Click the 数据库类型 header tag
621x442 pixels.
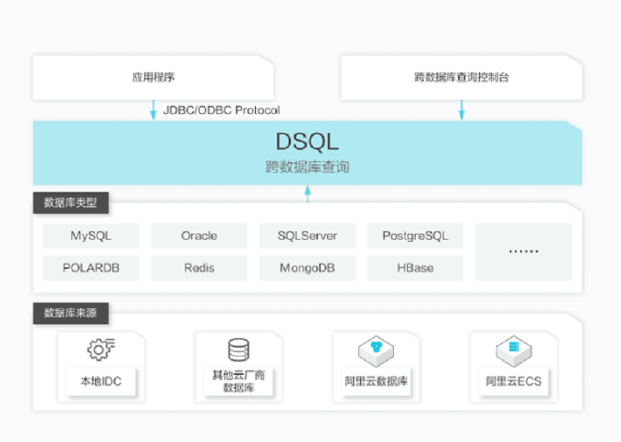[x=70, y=203]
